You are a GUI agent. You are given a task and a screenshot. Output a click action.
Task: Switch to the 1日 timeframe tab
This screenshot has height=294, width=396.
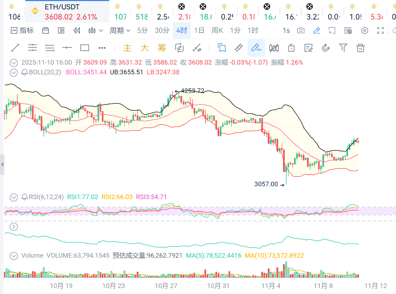[x=199, y=31]
